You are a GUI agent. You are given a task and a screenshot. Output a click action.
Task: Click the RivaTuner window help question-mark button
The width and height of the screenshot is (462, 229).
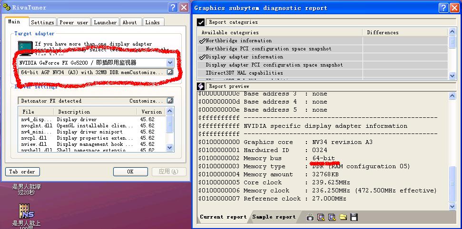click(x=173, y=7)
